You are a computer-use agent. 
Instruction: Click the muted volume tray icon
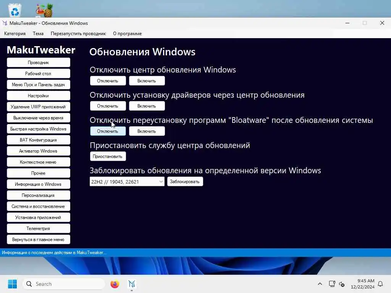click(x=342, y=284)
